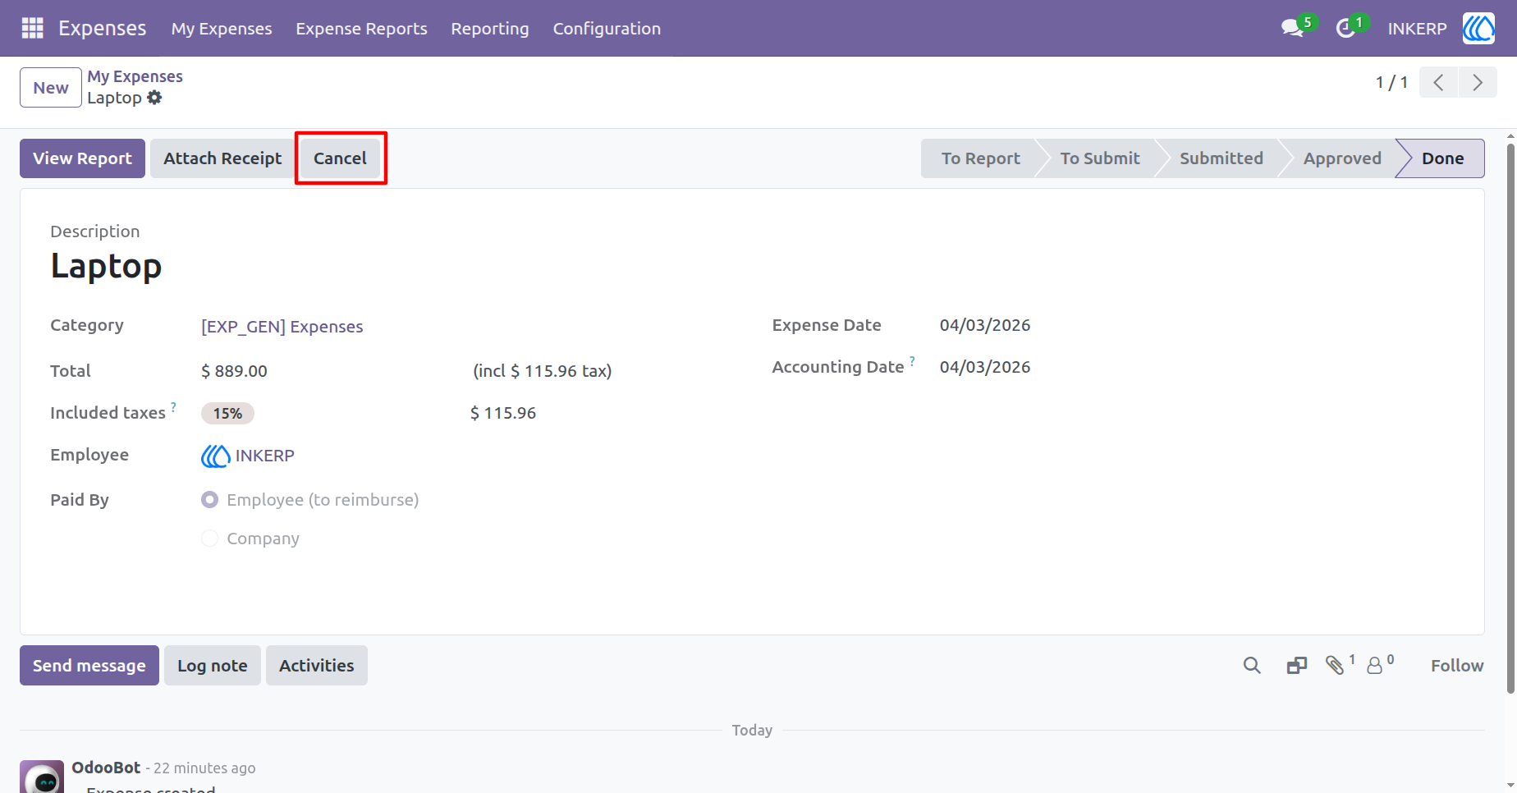Image resolution: width=1517 pixels, height=793 pixels.
Task: Click the Submitted status stage
Action: pos(1221,158)
